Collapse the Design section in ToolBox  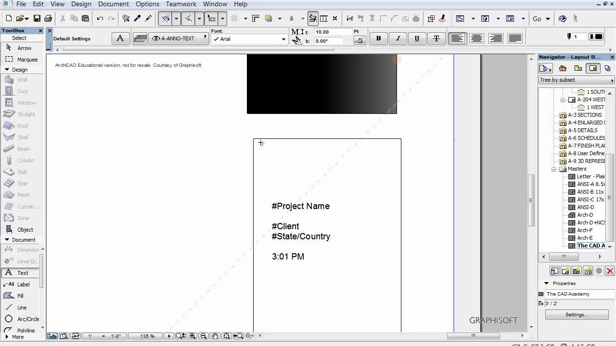coord(7,70)
